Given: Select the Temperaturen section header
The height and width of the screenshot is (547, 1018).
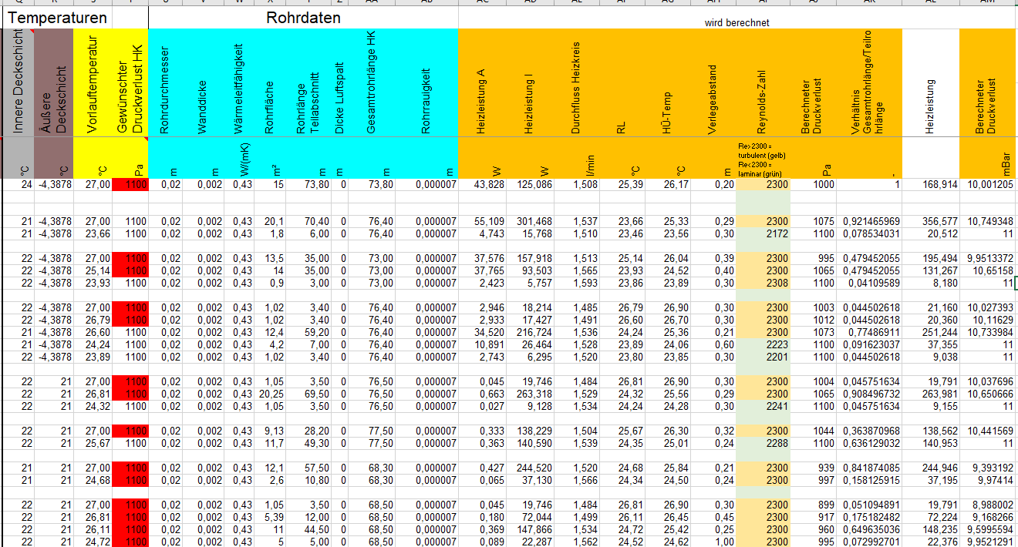Looking at the screenshot, I should tap(56, 17).
